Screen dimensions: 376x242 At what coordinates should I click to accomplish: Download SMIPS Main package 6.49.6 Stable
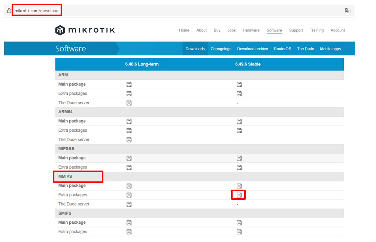239,223
